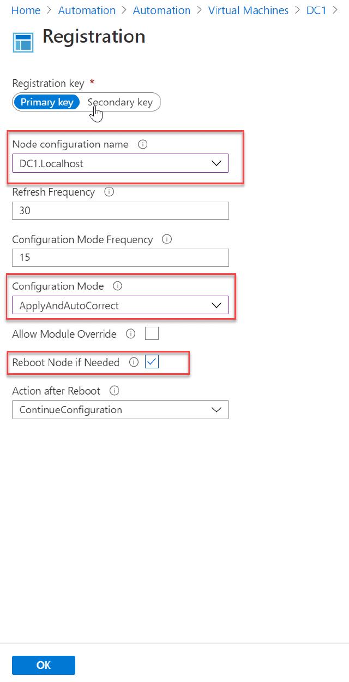Click info icon next to Refresh Frequency

point(109,192)
